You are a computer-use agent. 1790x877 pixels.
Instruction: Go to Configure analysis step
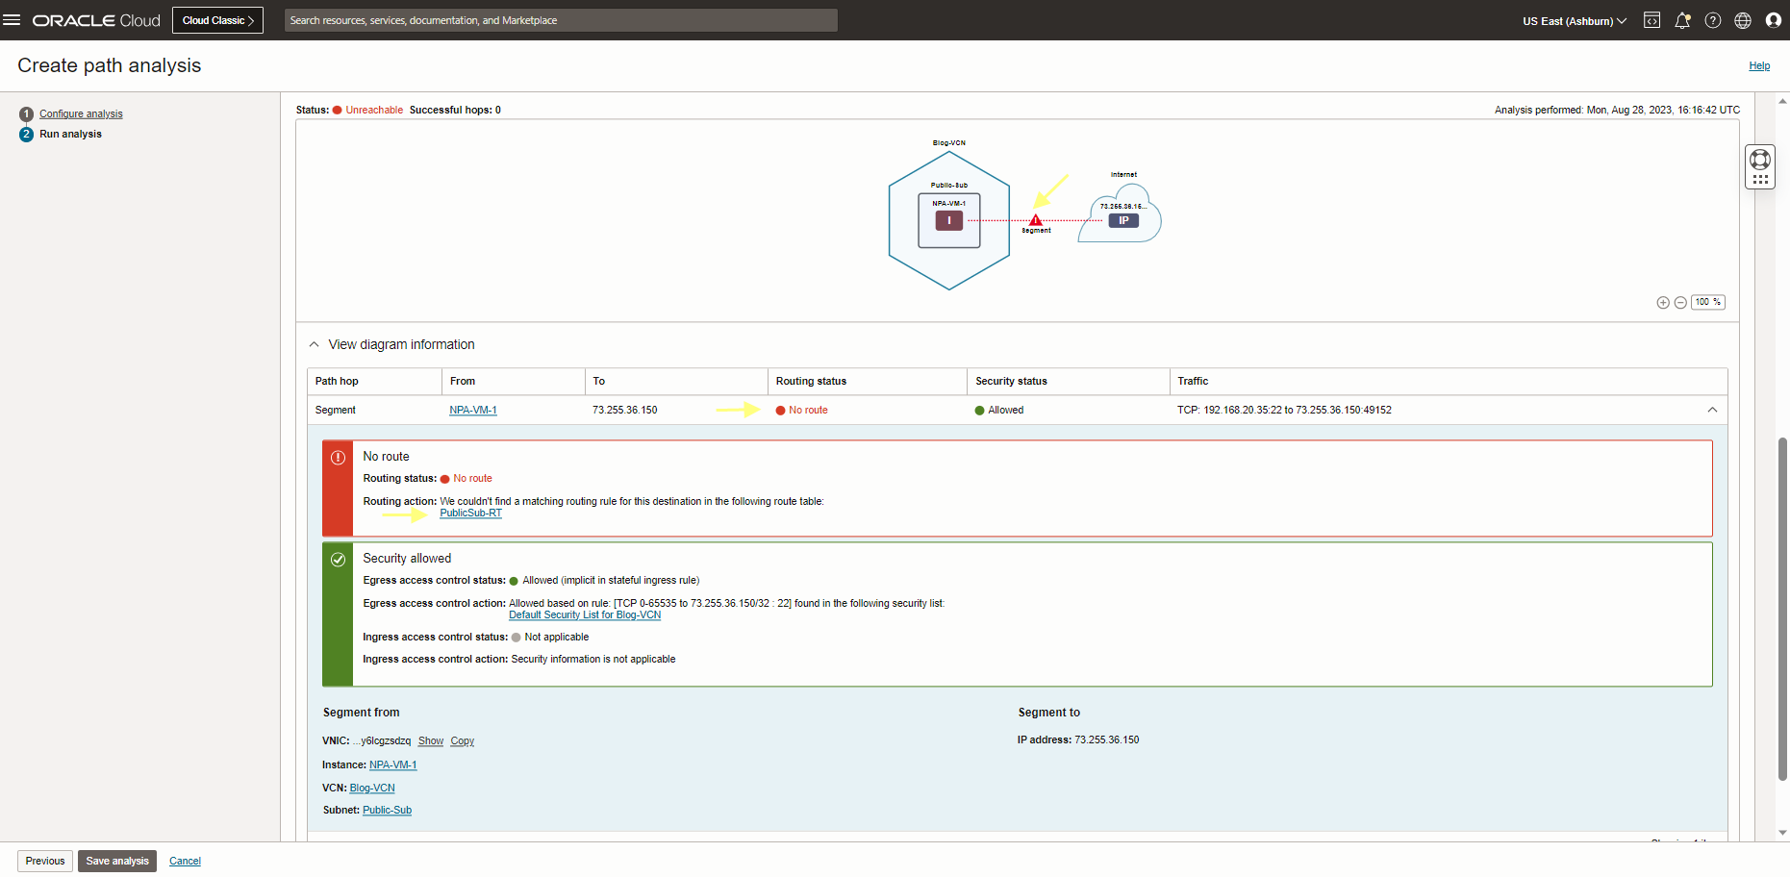81,113
